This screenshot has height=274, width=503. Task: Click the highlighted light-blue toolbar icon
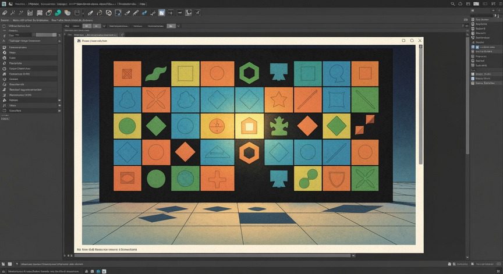pyautogui.click(x=161, y=13)
